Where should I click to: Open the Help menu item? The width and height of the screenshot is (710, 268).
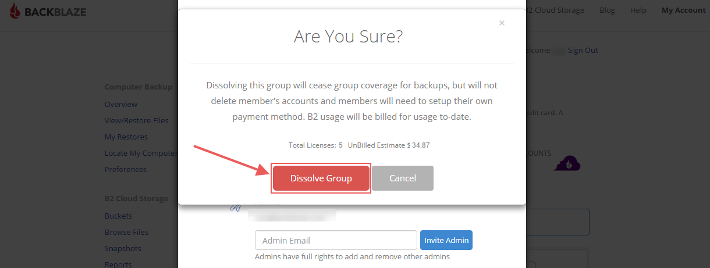[x=638, y=10]
